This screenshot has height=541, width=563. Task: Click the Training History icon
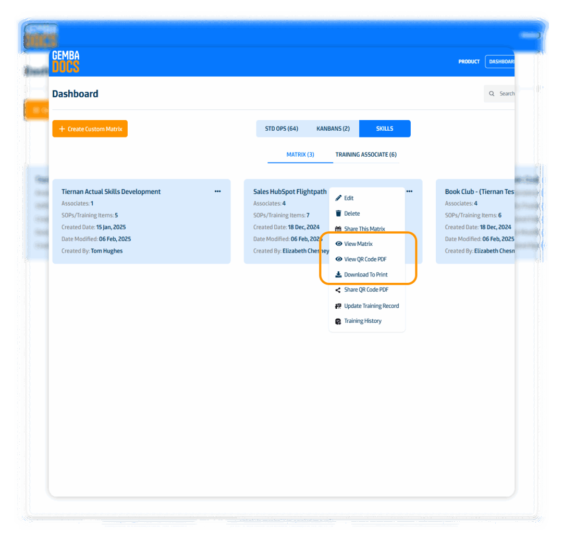point(338,321)
